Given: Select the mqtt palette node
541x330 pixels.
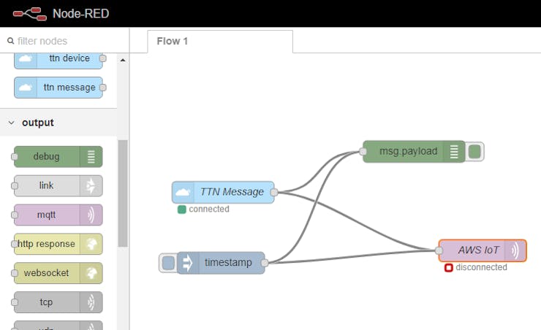Looking at the screenshot, I should point(58,215).
